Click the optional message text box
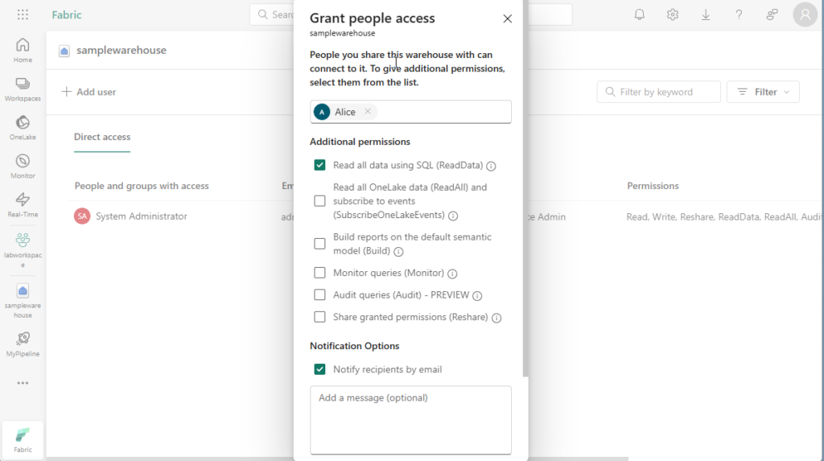This screenshot has width=824, height=461. pos(410,419)
